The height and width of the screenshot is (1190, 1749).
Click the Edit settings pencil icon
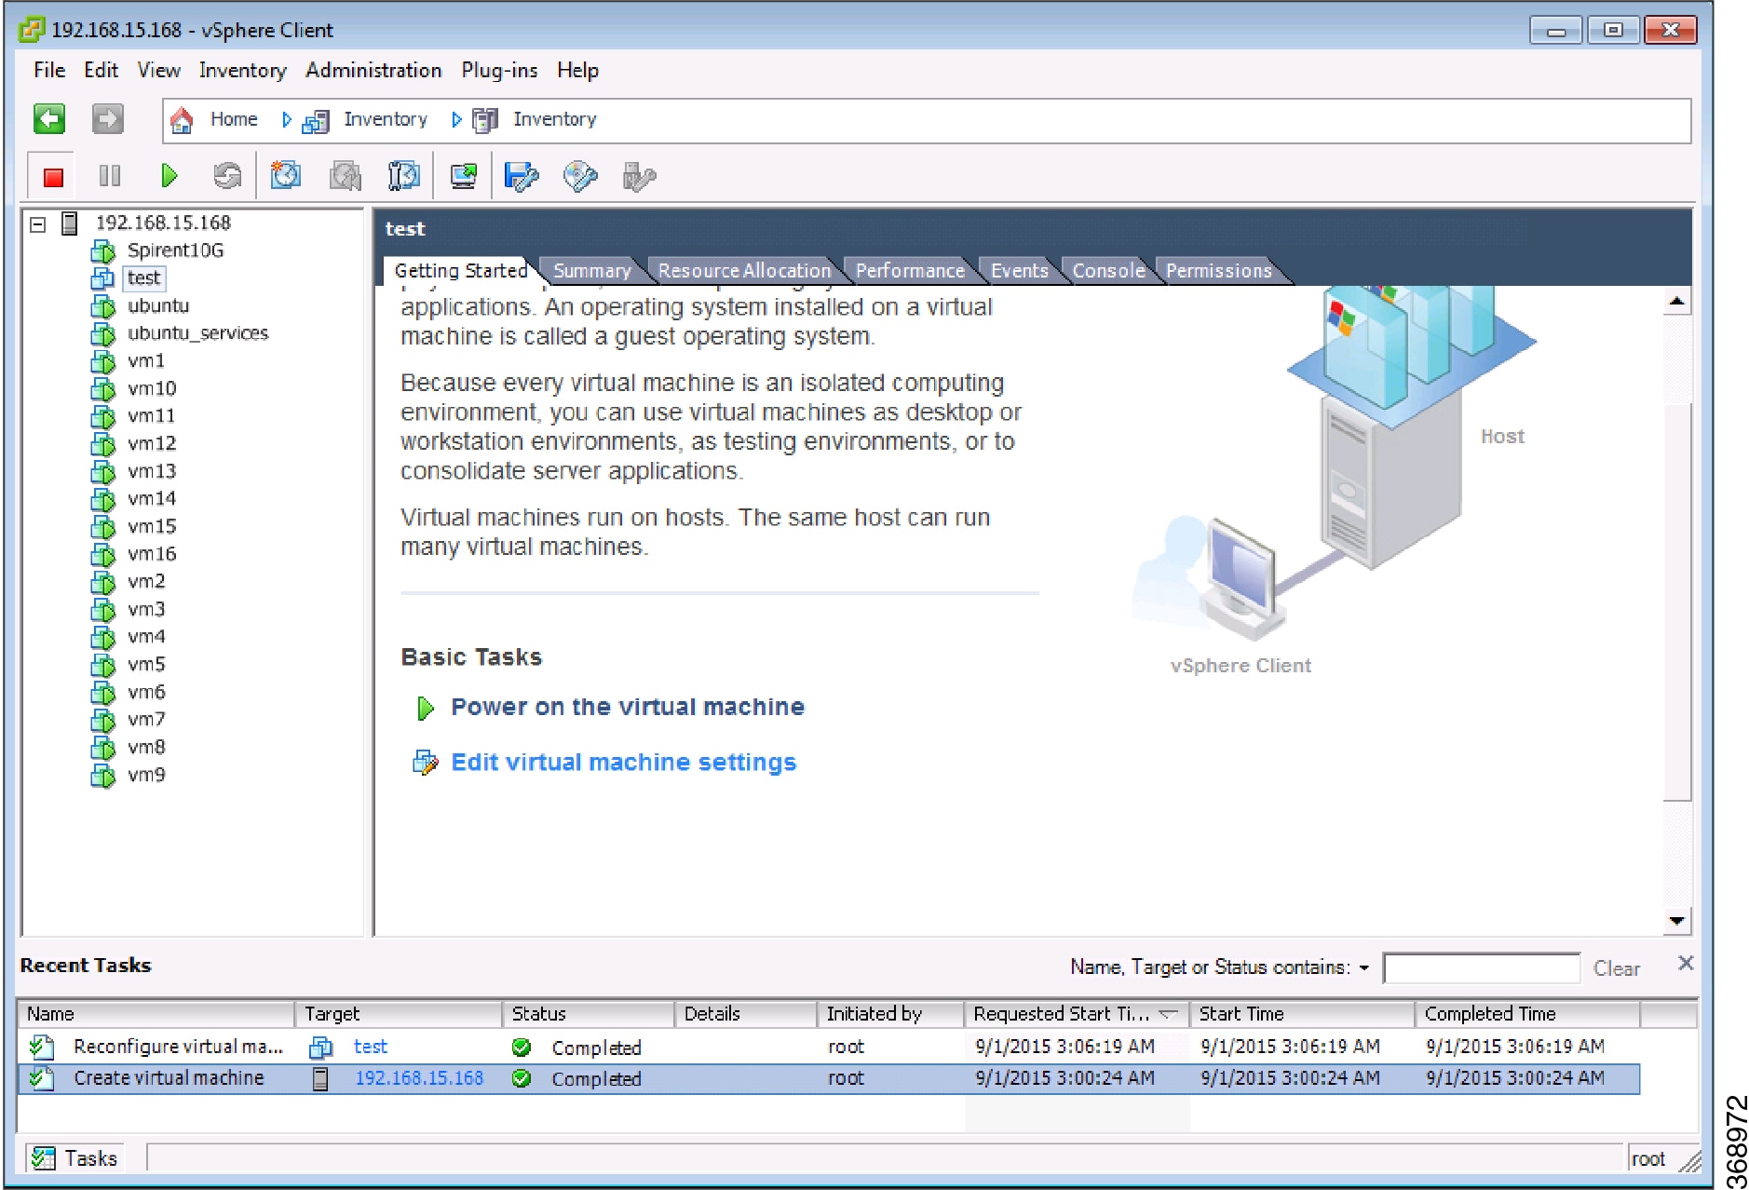coord(425,763)
